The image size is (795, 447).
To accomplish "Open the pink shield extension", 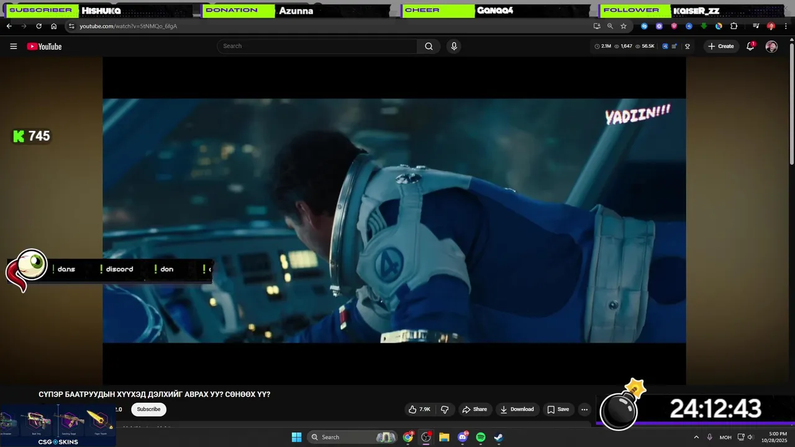I will coord(674,26).
